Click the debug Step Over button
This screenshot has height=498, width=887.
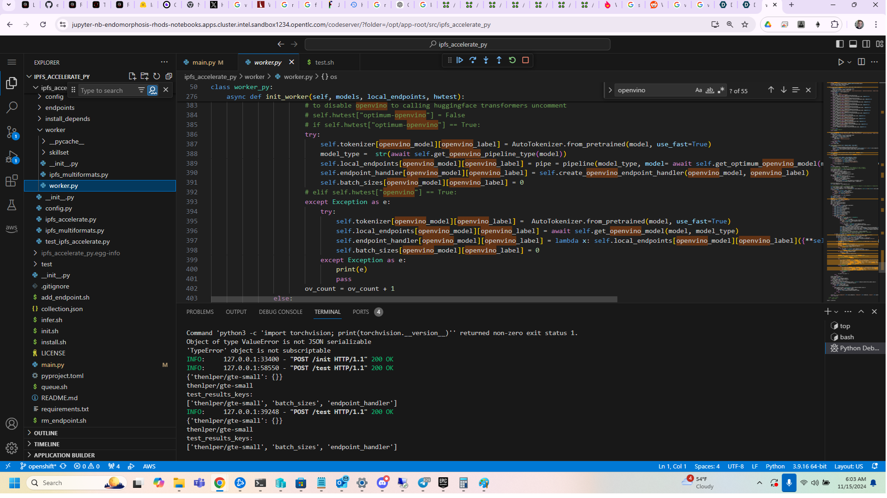point(473,60)
